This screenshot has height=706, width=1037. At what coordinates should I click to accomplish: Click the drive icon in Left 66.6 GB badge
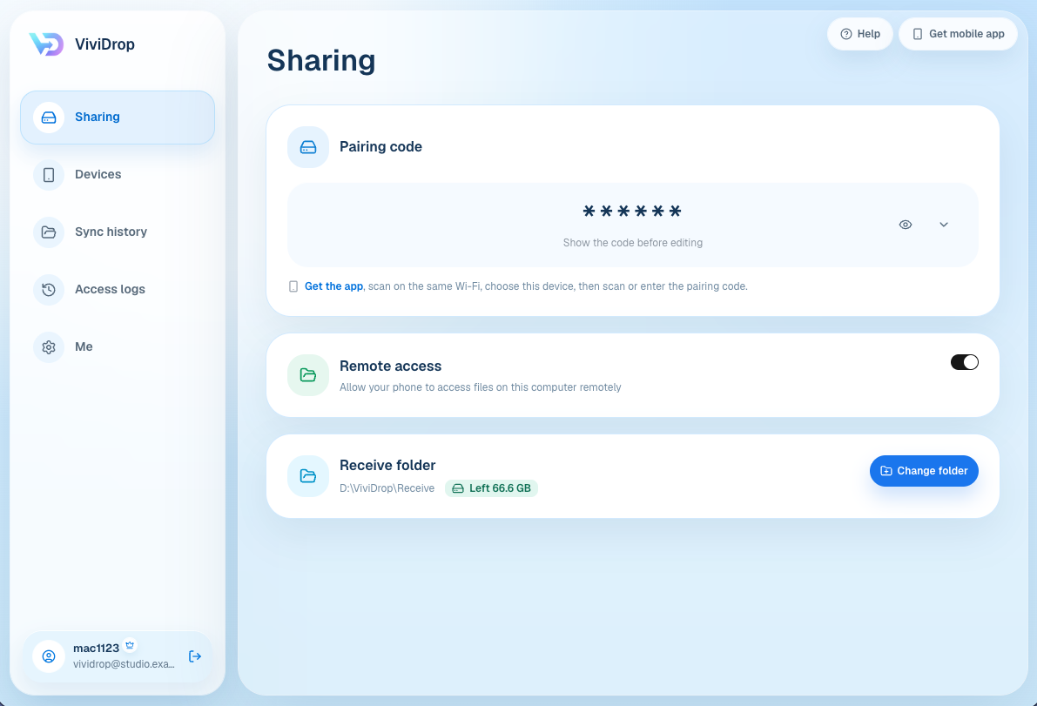pos(458,488)
